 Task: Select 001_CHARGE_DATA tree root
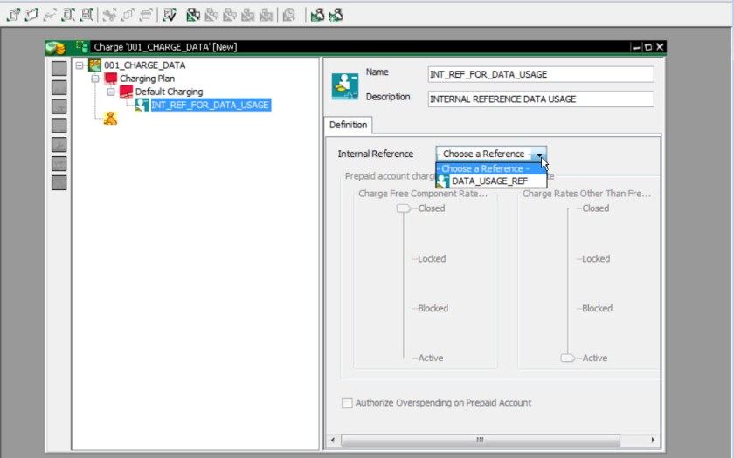pyautogui.click(x=145, y=65)
